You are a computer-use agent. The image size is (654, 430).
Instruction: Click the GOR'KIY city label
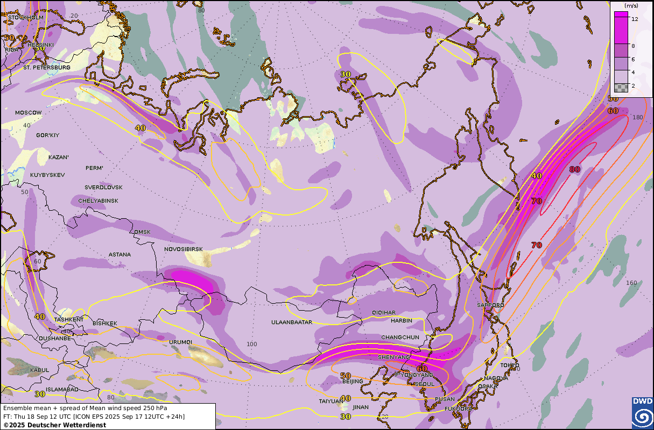pos(47,135)
